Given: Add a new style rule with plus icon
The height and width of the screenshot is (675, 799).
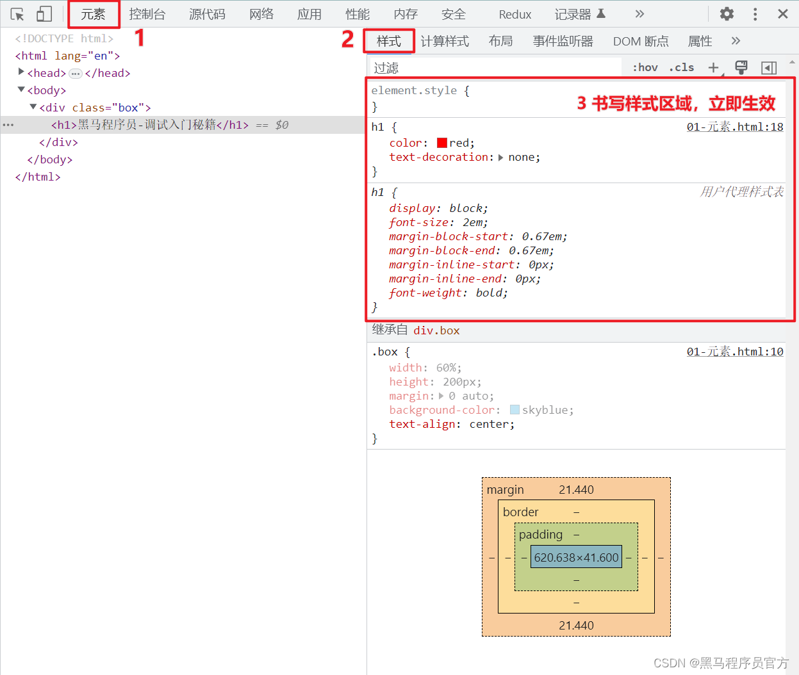Looking at the screenshot, I should tap(713, 67).
